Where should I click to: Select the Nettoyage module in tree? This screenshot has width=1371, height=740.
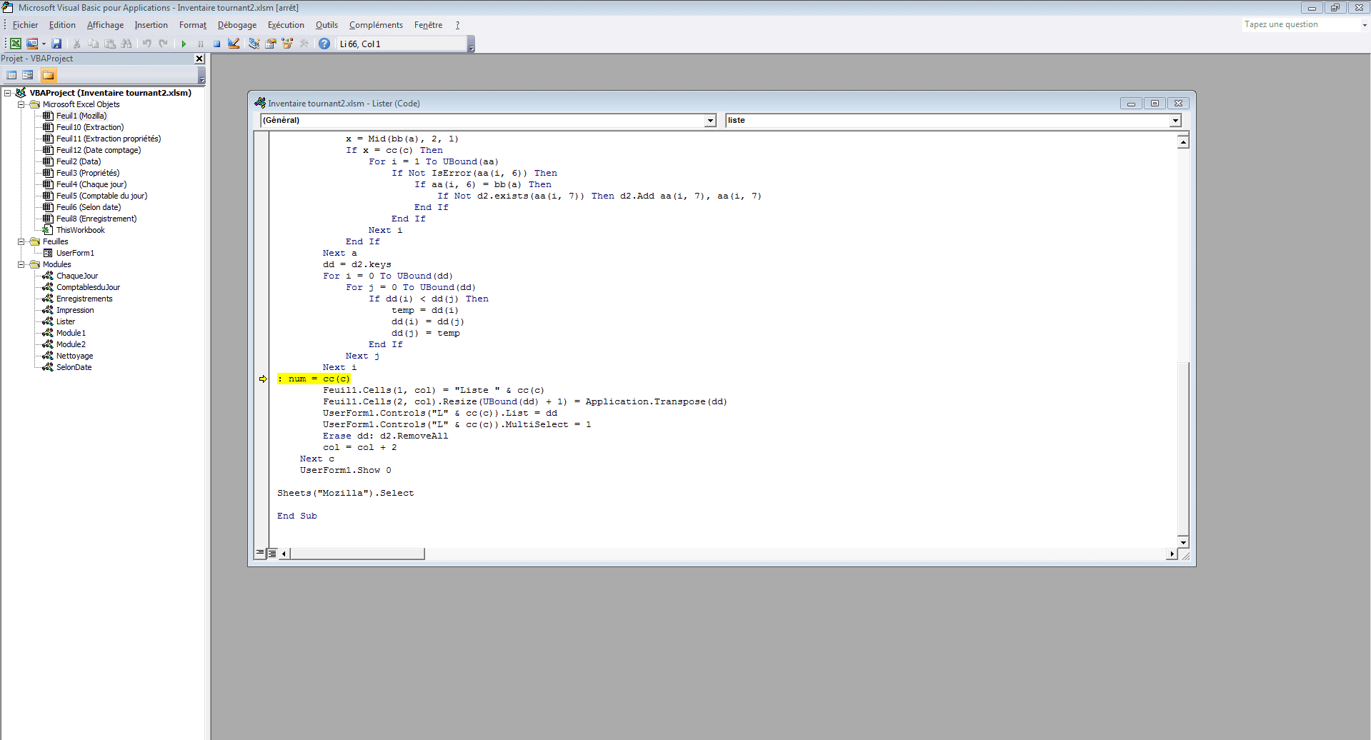click(x=74, y=356)
